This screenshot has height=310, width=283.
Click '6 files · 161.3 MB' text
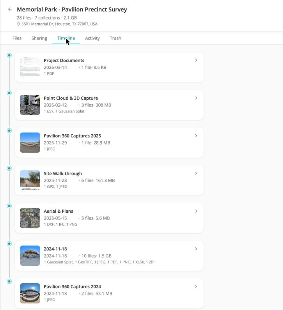97,181
